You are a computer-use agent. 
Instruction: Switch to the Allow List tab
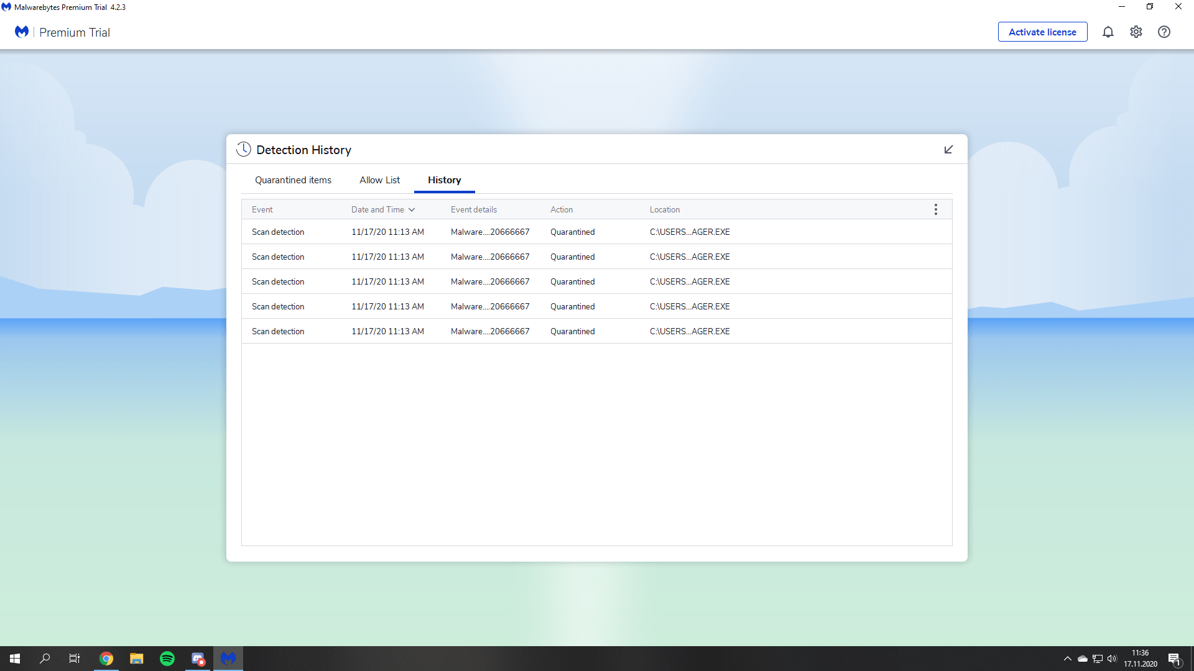(379, 180)
